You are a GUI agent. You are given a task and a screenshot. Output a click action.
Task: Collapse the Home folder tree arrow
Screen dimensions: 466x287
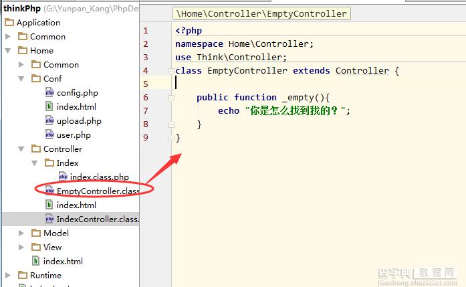pyautogui.click(x=8, y=51)
